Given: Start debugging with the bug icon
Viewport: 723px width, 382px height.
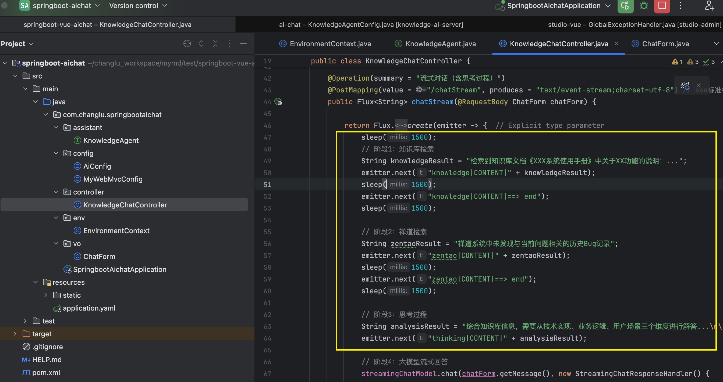Looking at the screenshot, I should tap(644, 6).
